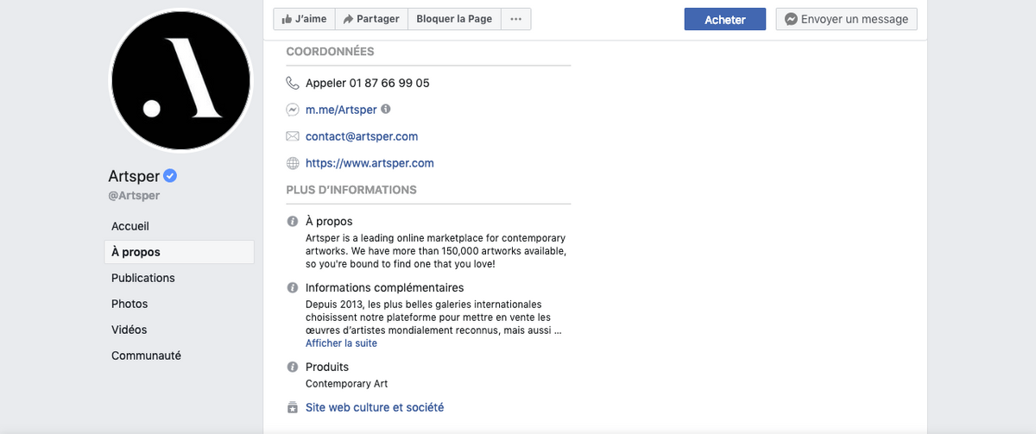The width and height of the screenshot is (1036, 434).
Task: Expand text with Afficher la suite
Action: click(341, 343)
